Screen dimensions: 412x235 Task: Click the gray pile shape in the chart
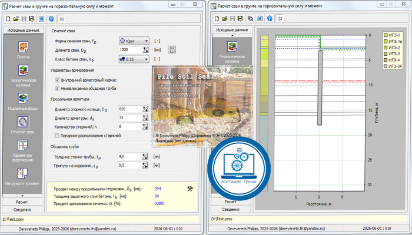pos(320,88)
